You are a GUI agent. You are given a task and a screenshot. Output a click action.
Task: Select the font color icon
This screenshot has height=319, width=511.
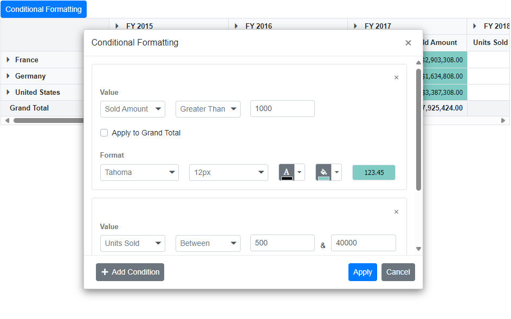click(287, 172)
